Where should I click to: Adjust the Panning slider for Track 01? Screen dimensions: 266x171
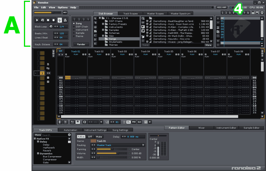[112, 149]
